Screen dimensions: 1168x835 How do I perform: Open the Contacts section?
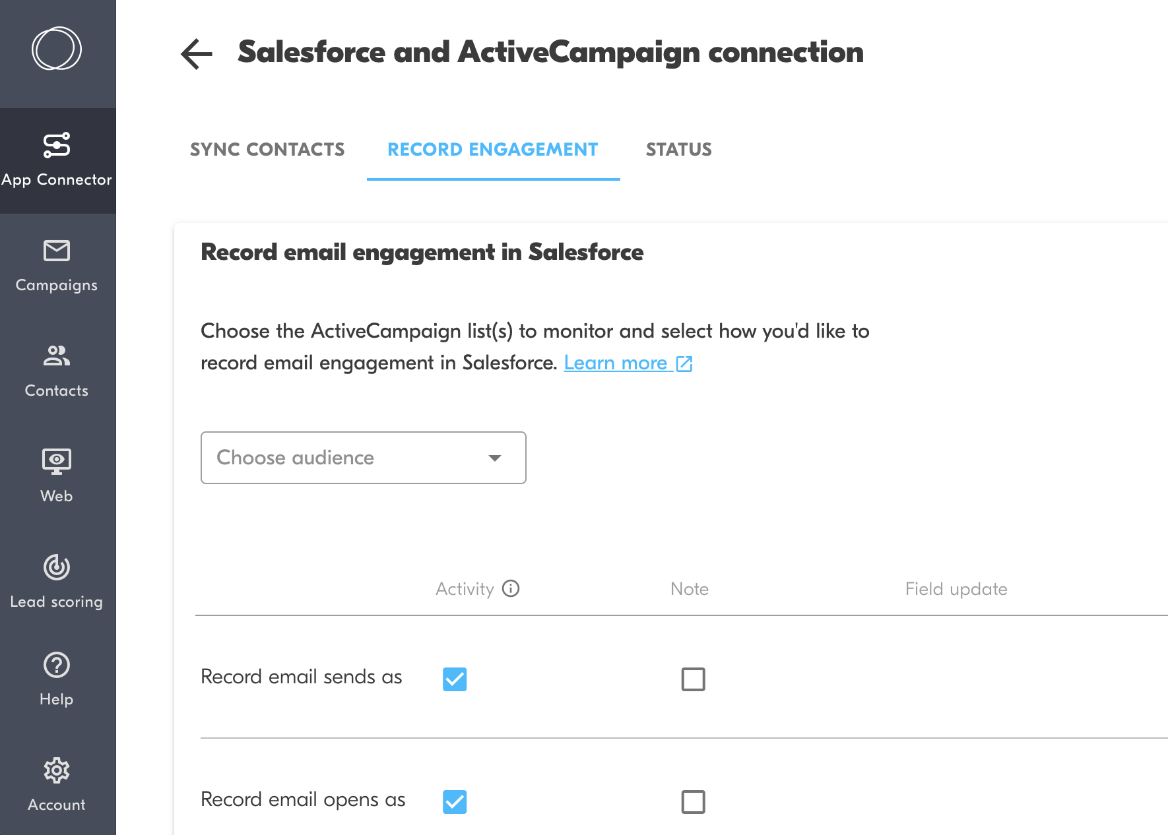coord(56,357)
